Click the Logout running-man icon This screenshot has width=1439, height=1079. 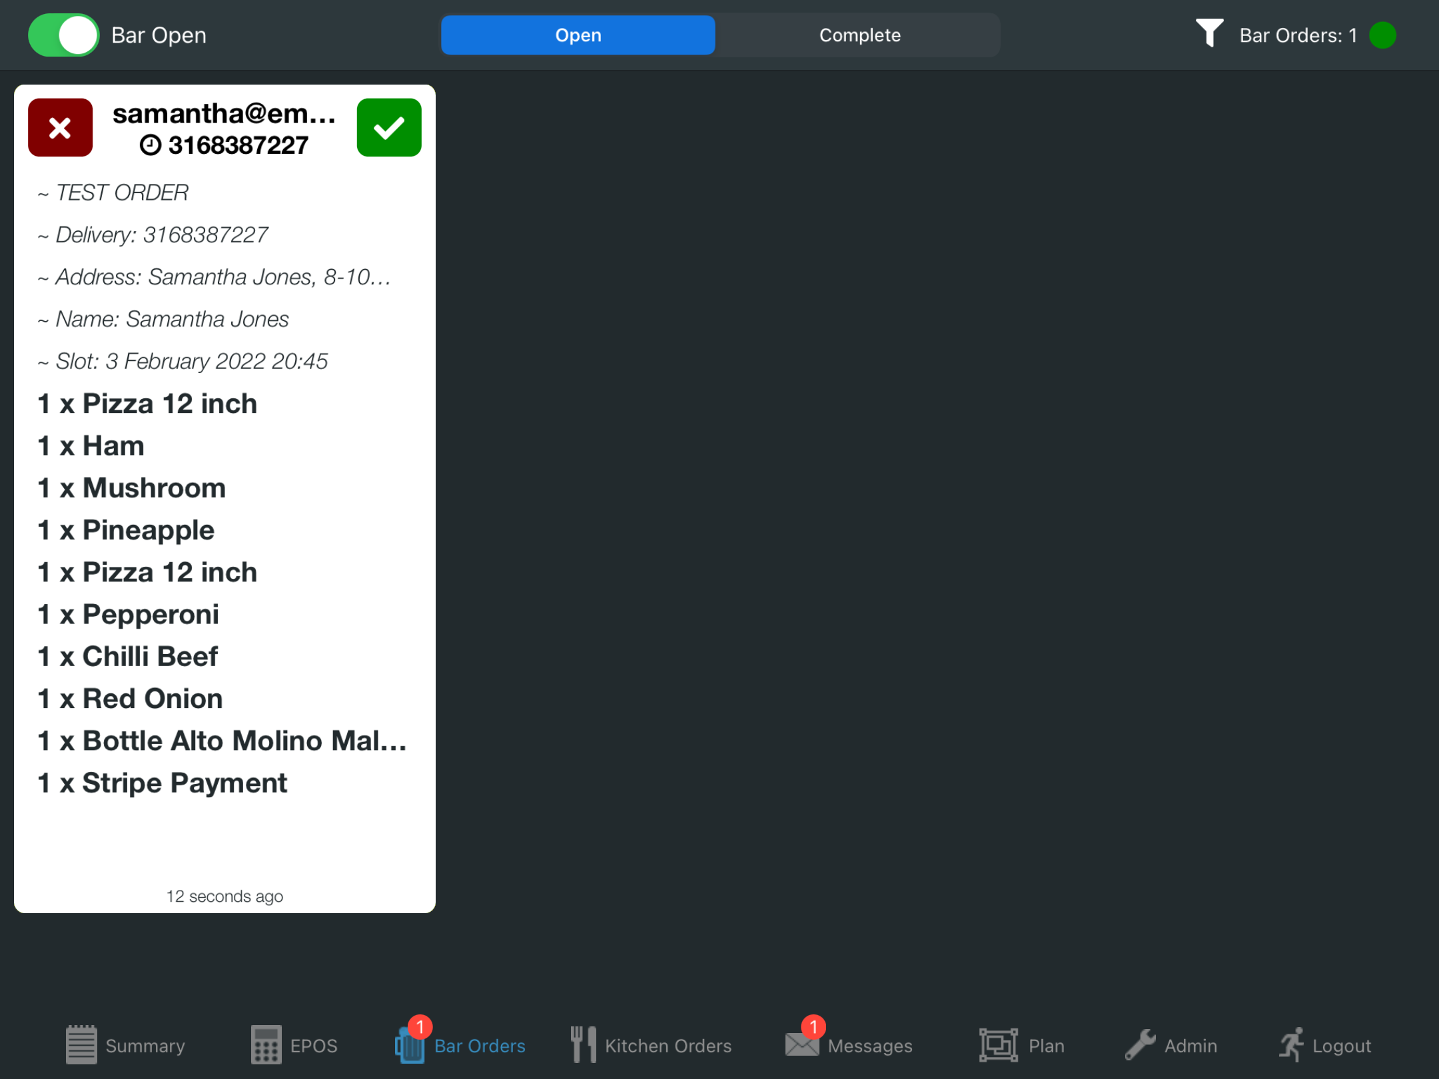[x=1291, y=1044]
